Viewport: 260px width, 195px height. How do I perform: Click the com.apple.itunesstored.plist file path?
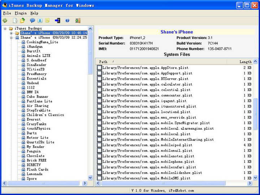click(x=149, y=106)
